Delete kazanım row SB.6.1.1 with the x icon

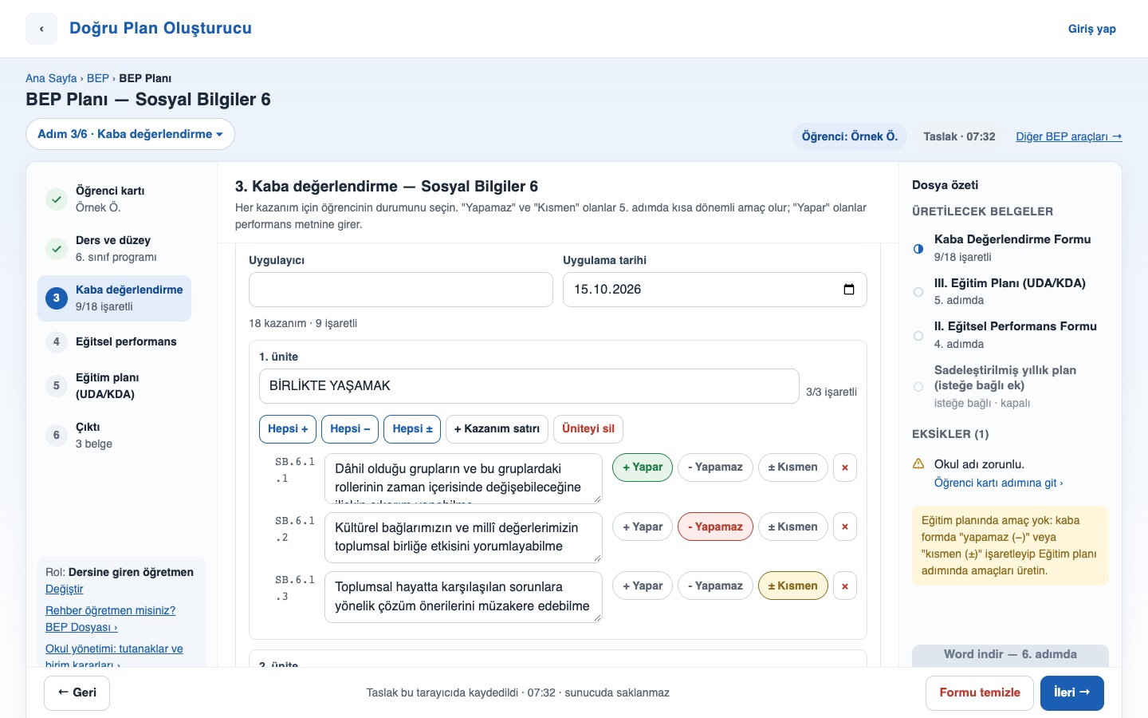pos(845,467)
